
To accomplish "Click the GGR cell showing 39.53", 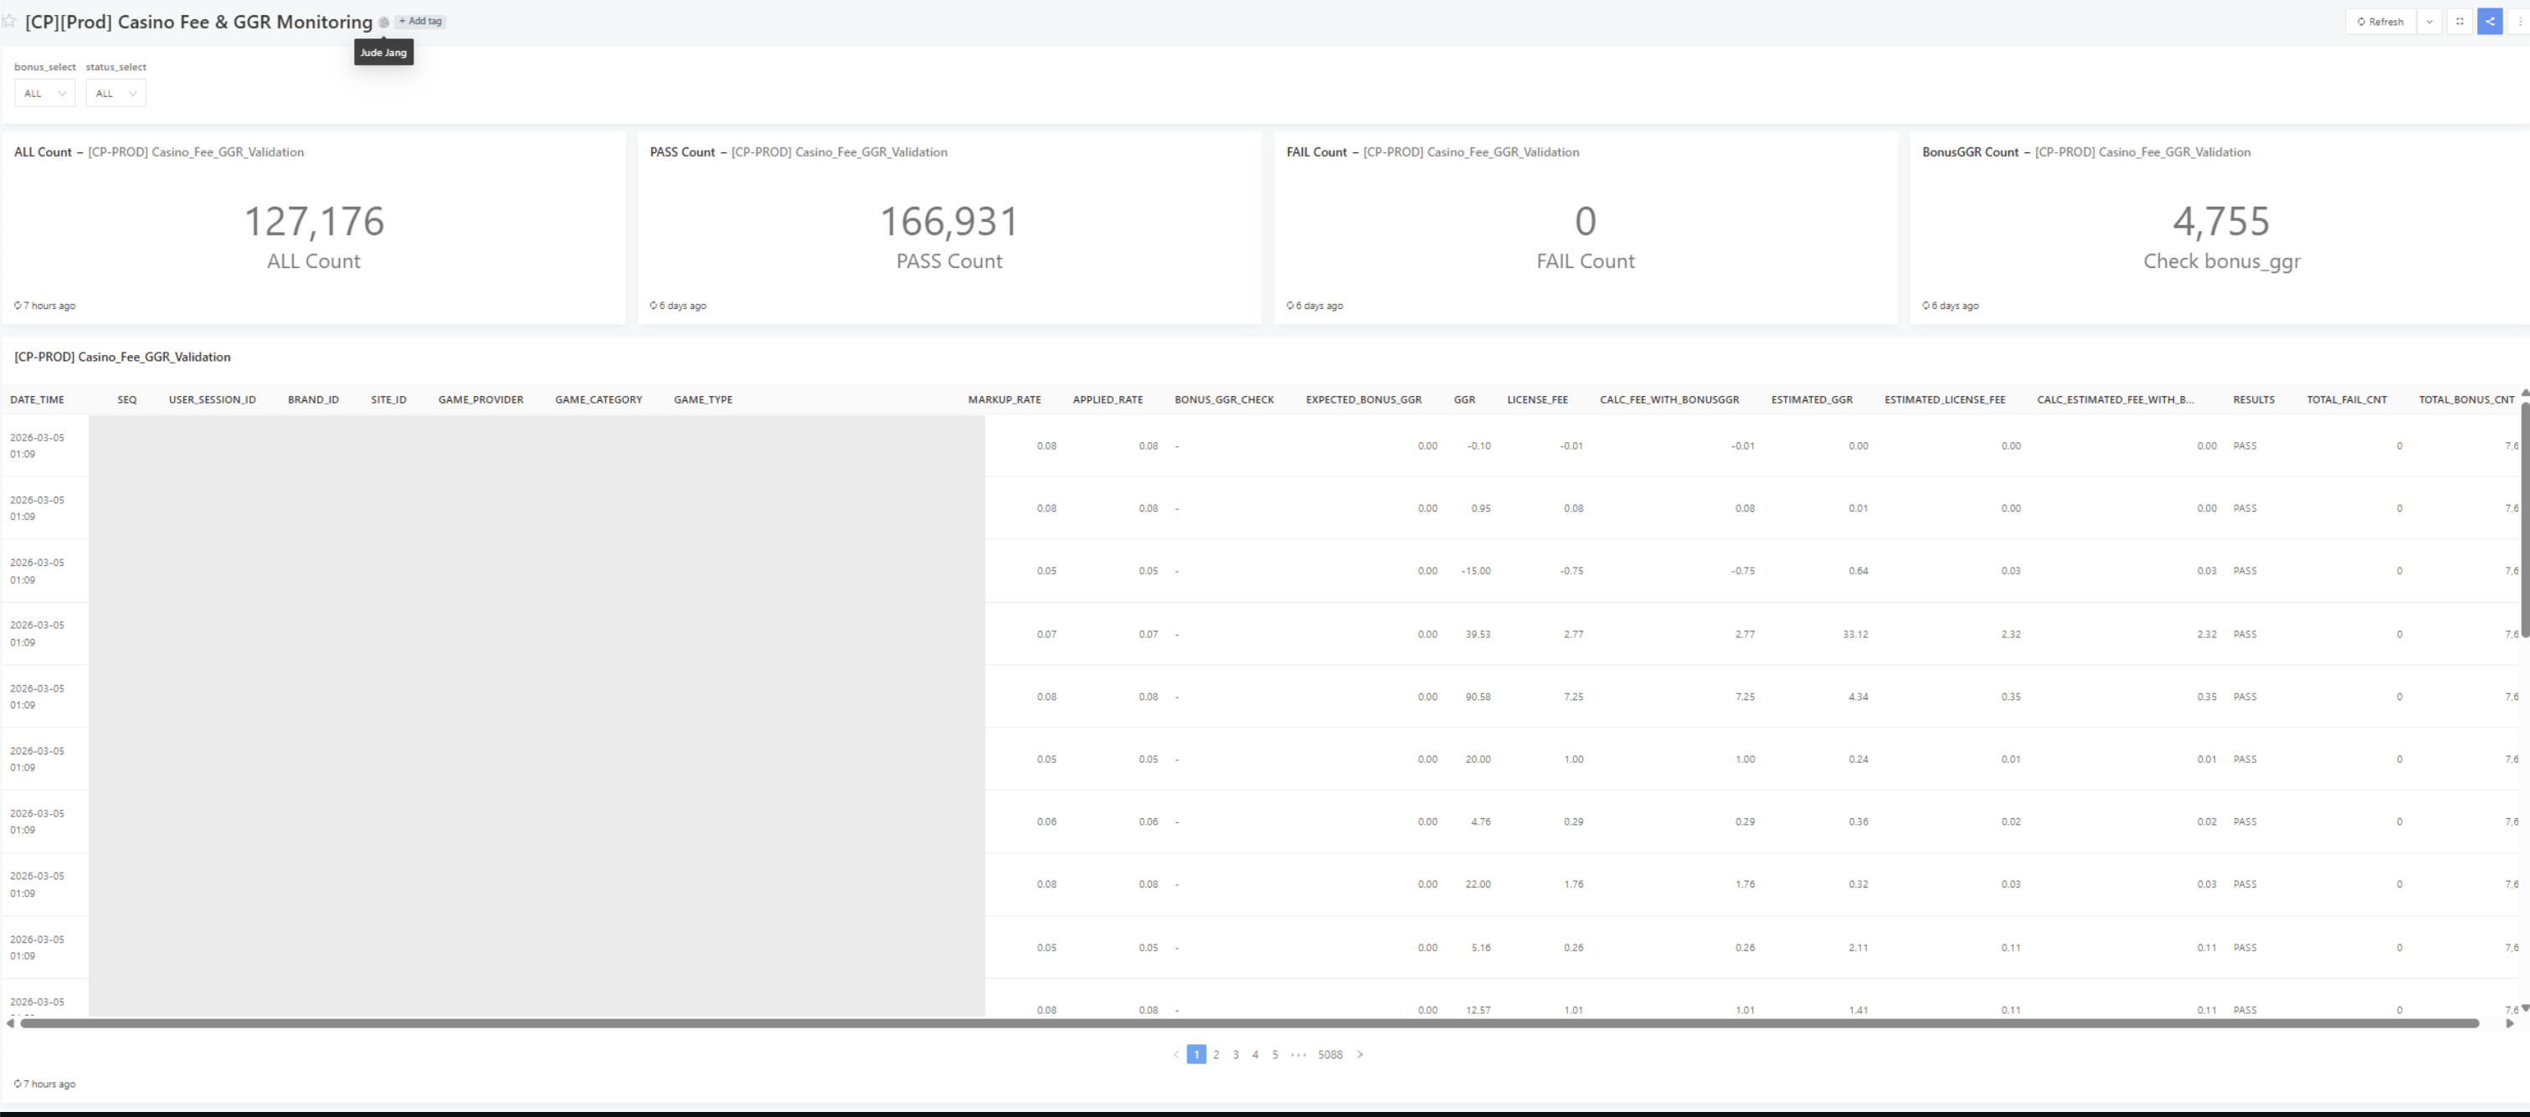I will point(1477,635).
